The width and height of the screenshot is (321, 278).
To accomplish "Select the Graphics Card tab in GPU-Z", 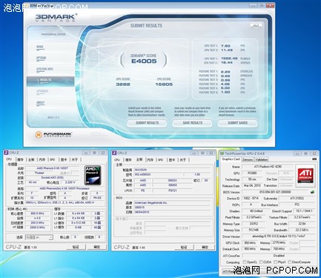I will click(x=231, y=159).
